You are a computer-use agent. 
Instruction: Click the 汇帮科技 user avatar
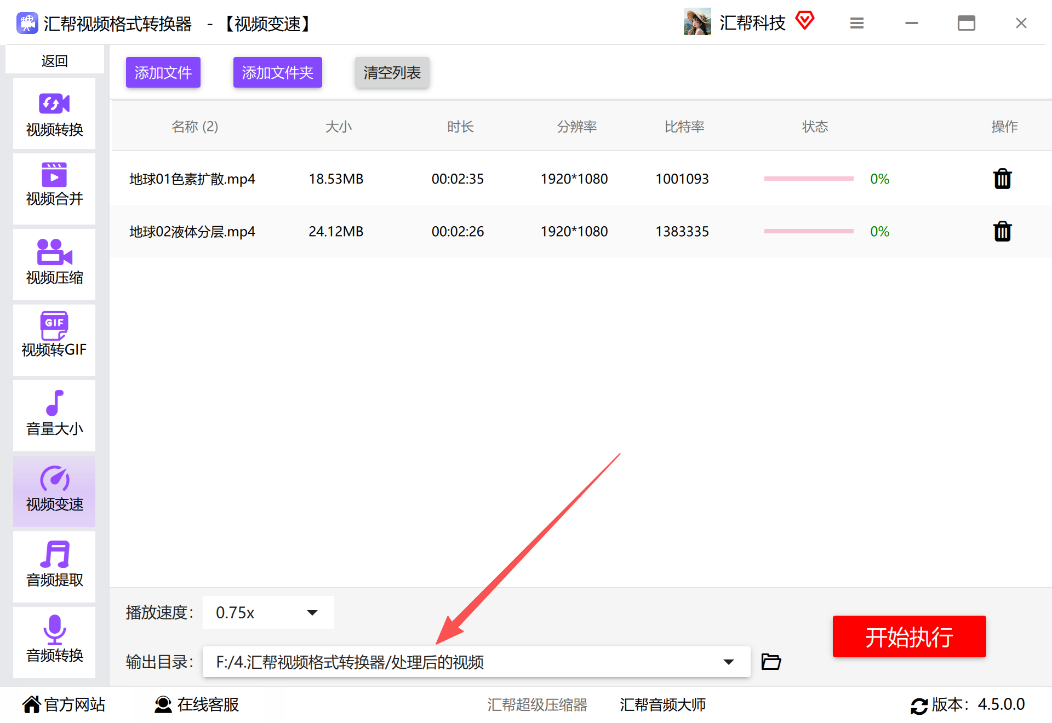(x=697, y=22)
